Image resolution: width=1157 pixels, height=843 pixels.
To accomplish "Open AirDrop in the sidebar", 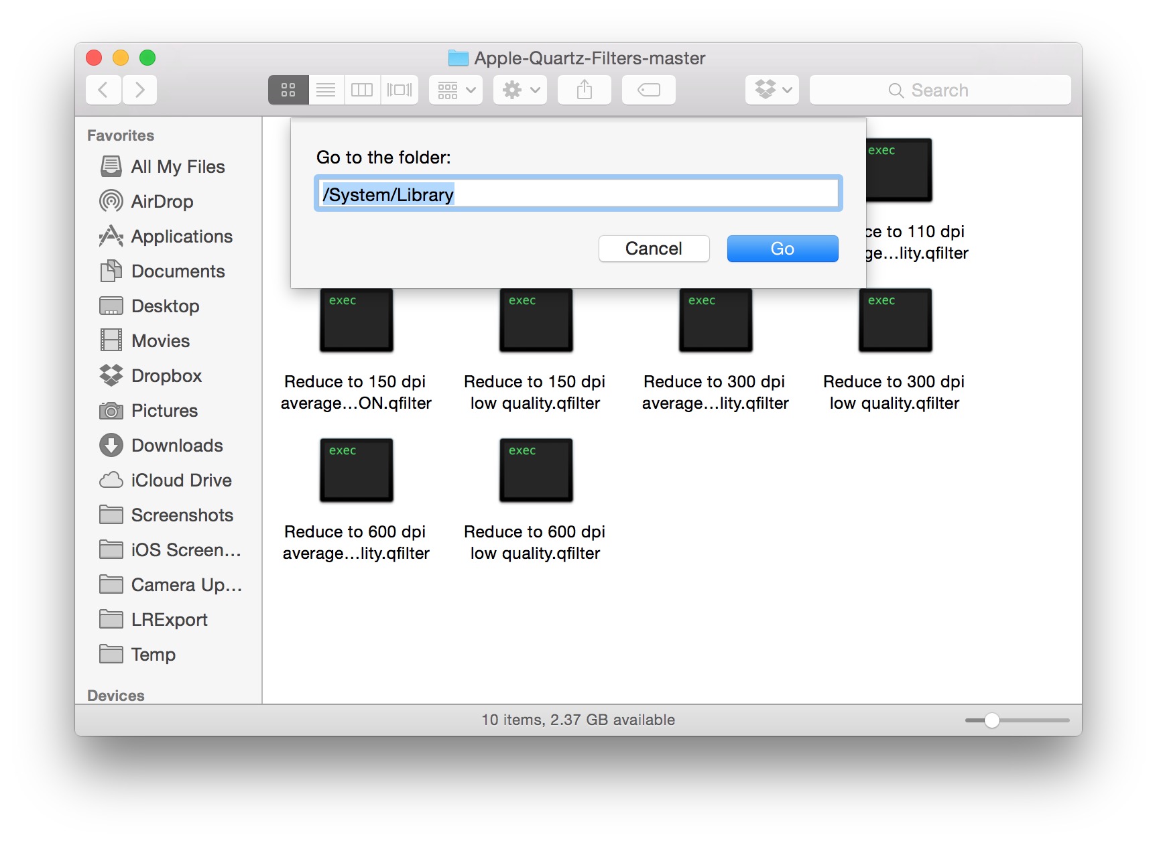I will point(162,202).
